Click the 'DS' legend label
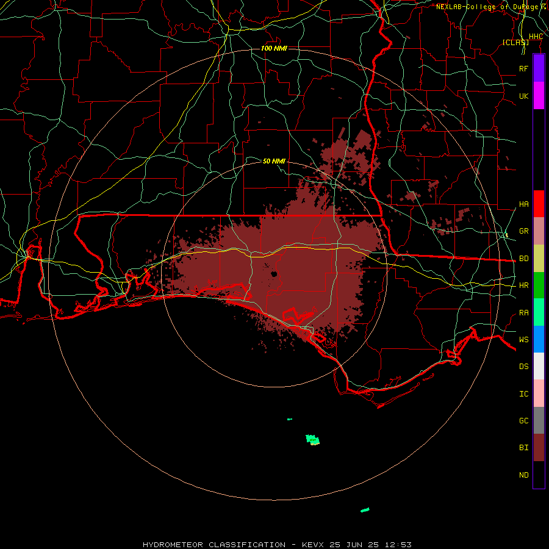The width and height of the screenshot is (549, 549). (x=523, y=367)
